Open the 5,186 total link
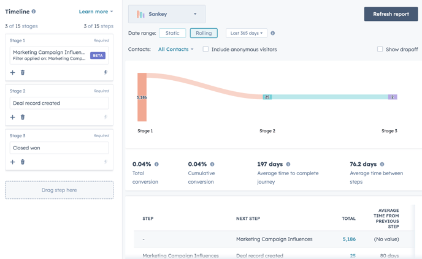This screenshot has height=259, width=422. tap(349, 239)
